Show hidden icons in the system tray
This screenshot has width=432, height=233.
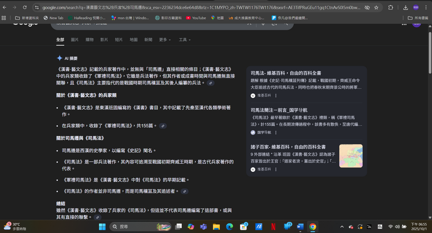coord(342,227)
